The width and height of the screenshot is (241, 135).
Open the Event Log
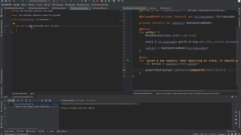tap(232, 131)
